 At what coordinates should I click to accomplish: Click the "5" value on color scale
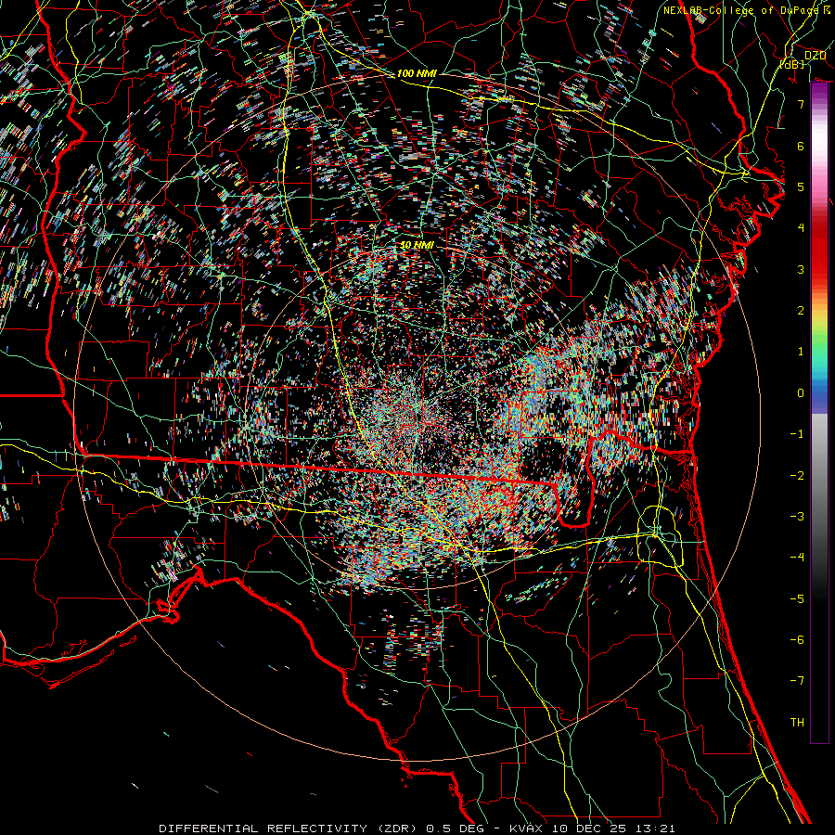coord(801,186)
